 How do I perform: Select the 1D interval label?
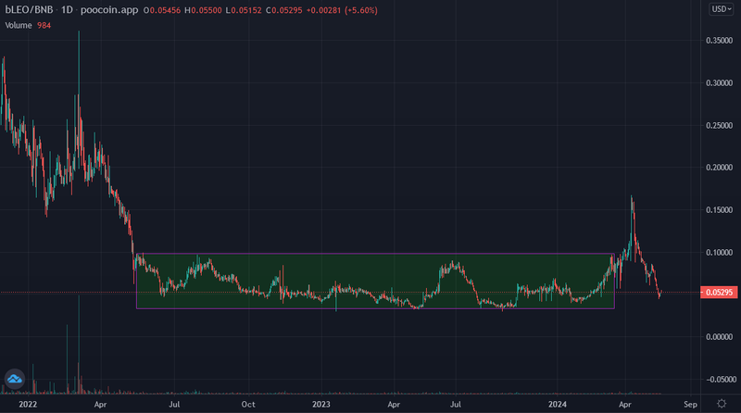click(68, 9)
